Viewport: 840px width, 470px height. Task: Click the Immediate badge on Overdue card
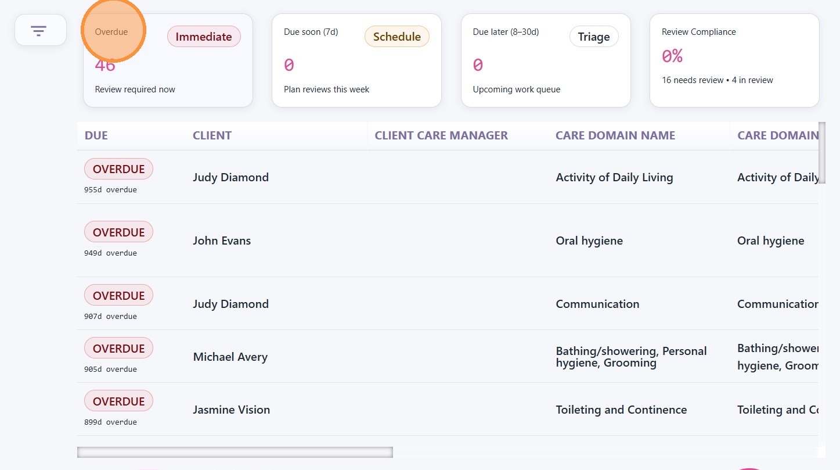204,37
